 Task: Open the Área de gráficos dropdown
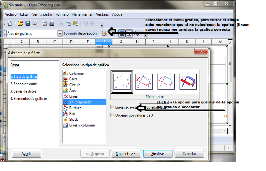click(x=60, y=33)
